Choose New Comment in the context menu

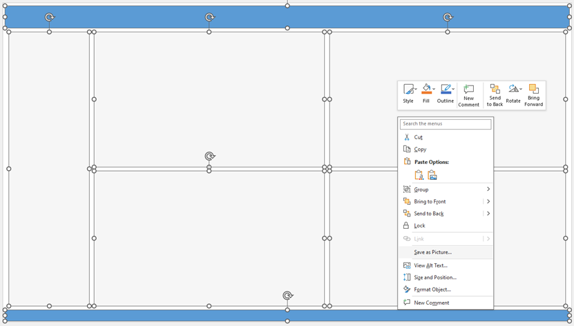446,303
